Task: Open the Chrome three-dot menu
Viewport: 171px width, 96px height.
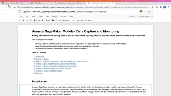Action: [x=168, y=7]
